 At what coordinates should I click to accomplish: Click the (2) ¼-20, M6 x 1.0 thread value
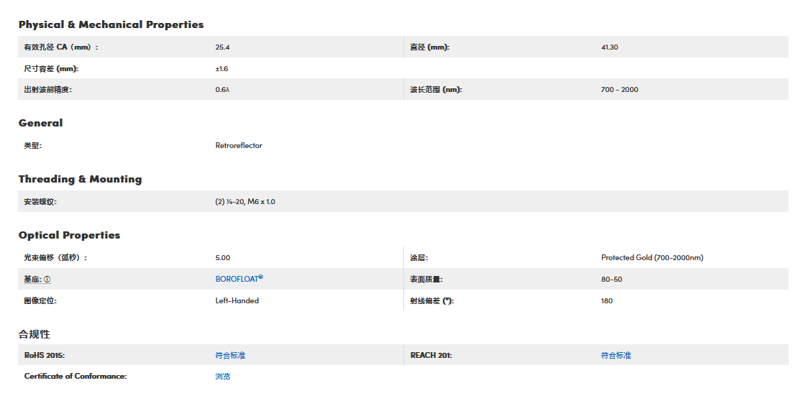244,202
